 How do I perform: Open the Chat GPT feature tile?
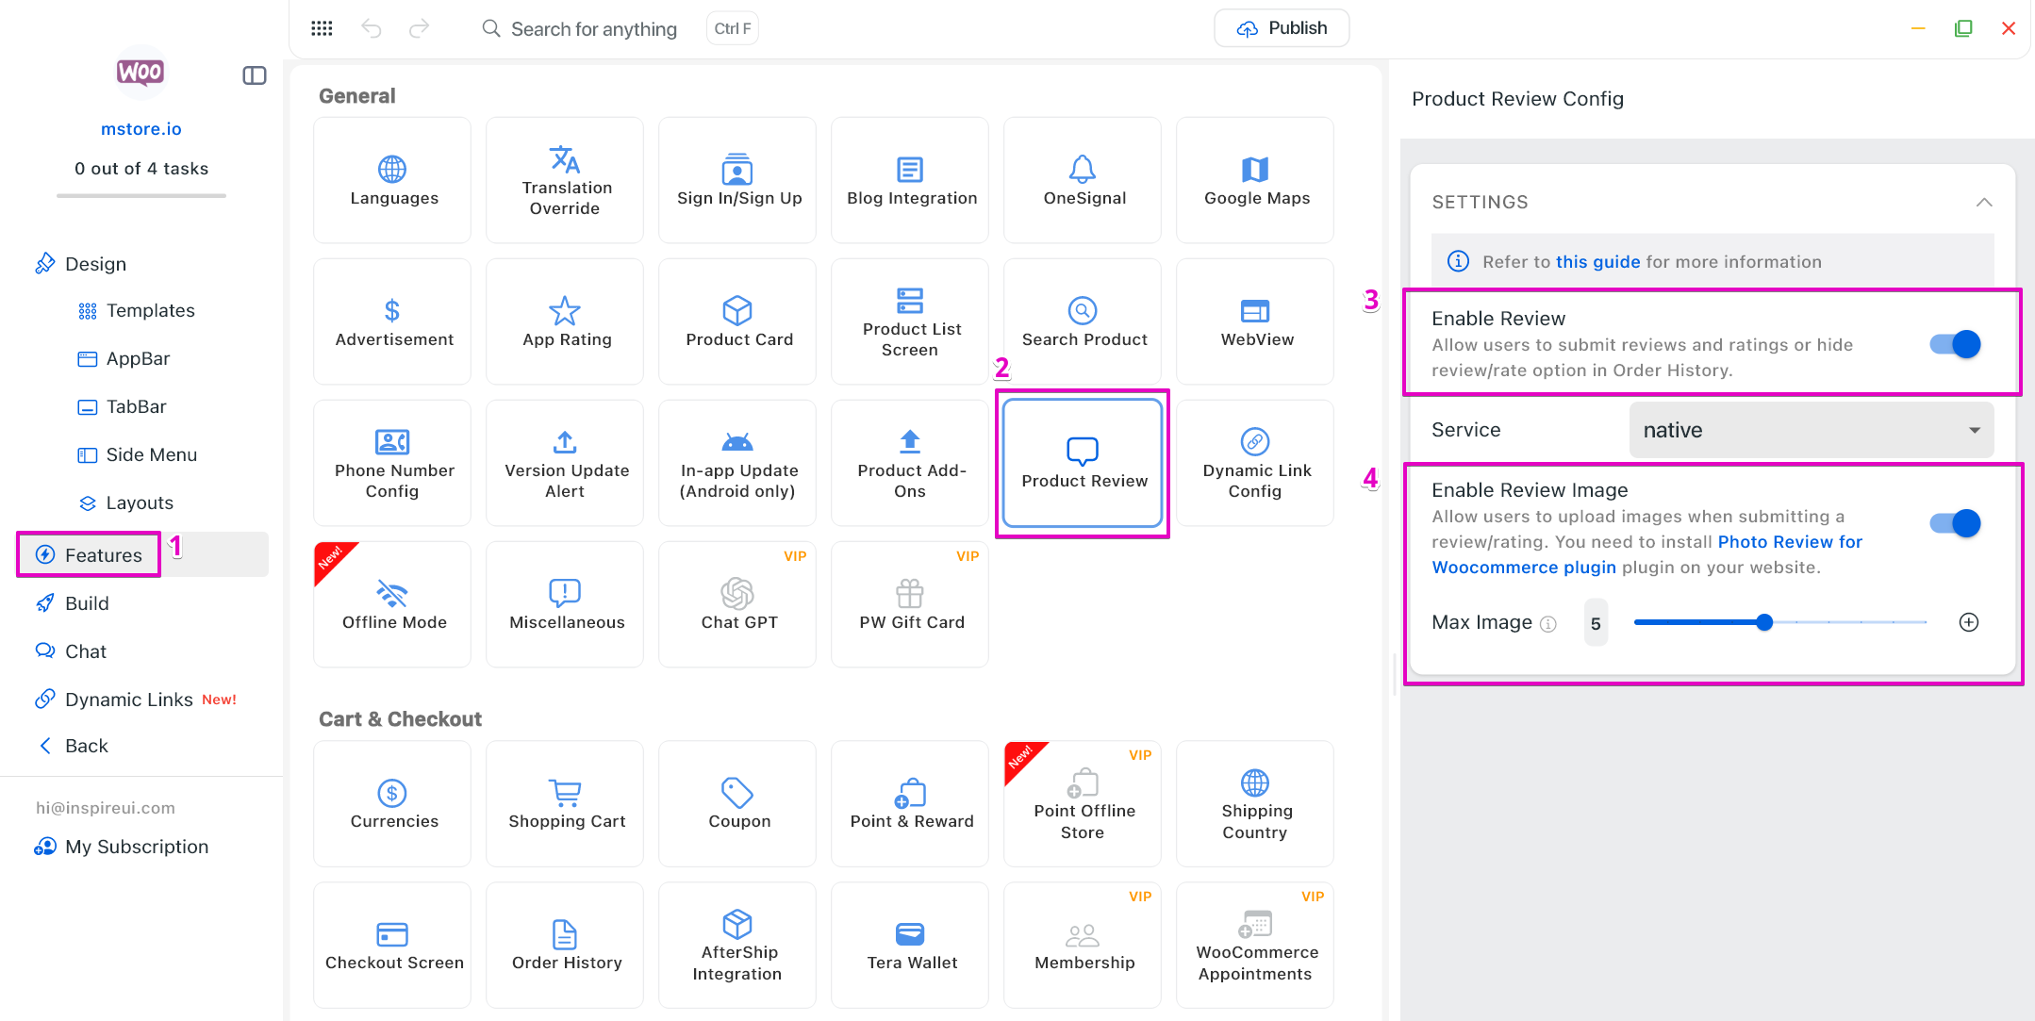click(737, 604)
